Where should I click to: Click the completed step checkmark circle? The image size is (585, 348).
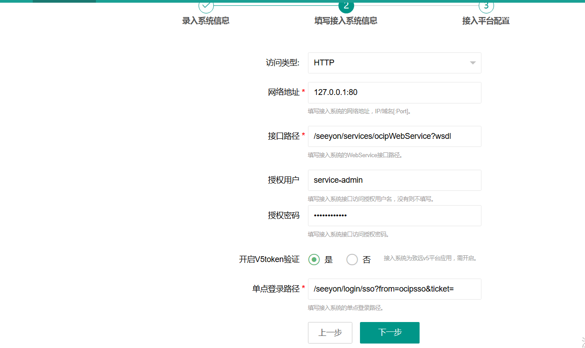(x=206, y=6)
